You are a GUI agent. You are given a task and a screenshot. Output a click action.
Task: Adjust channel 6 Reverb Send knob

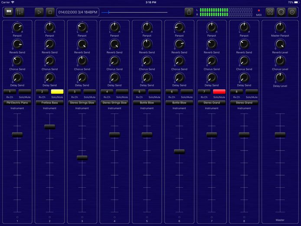coord(179,44)
